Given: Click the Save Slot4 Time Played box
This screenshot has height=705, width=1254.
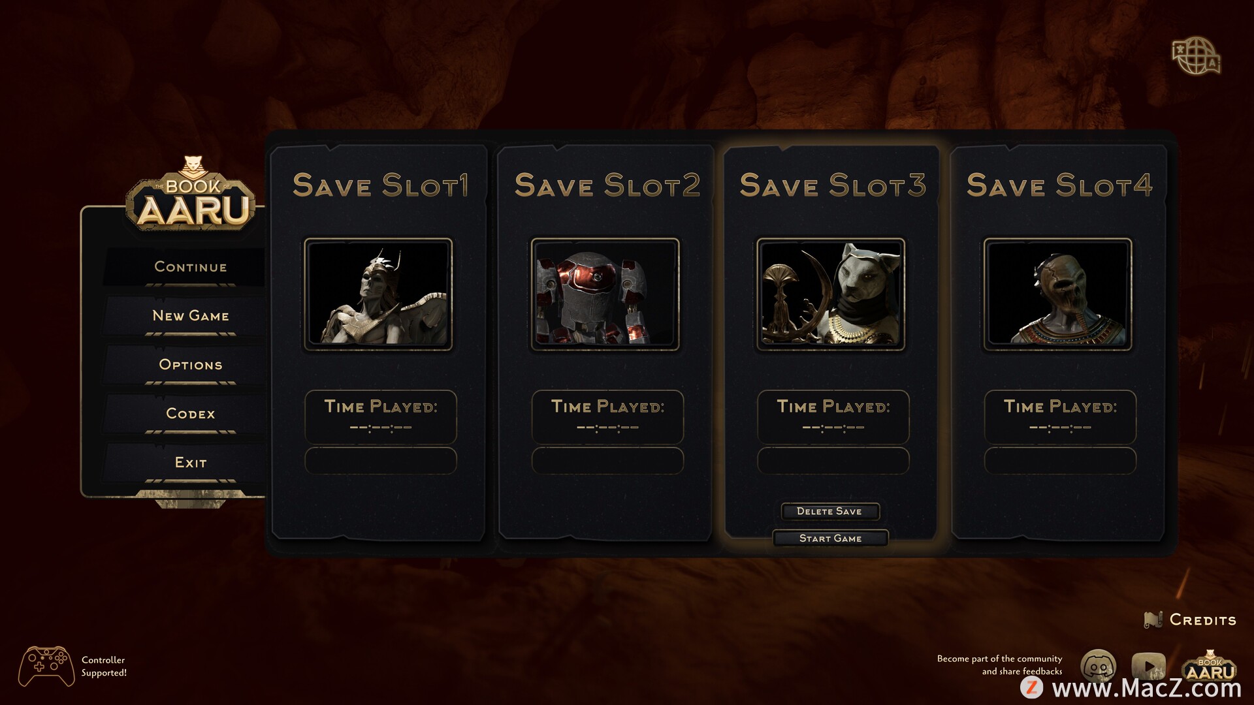Looking at the screenshot, I should pyautogui.click(x=1060, y=417).
